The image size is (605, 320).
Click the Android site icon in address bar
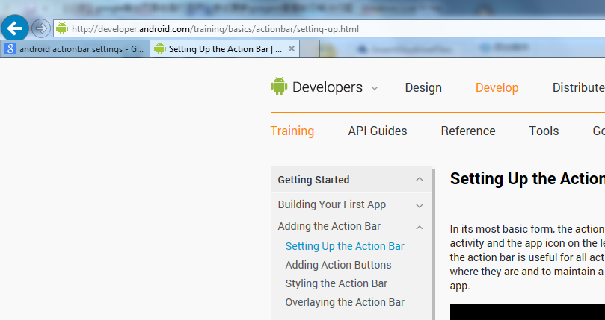[x=62, y=28]
